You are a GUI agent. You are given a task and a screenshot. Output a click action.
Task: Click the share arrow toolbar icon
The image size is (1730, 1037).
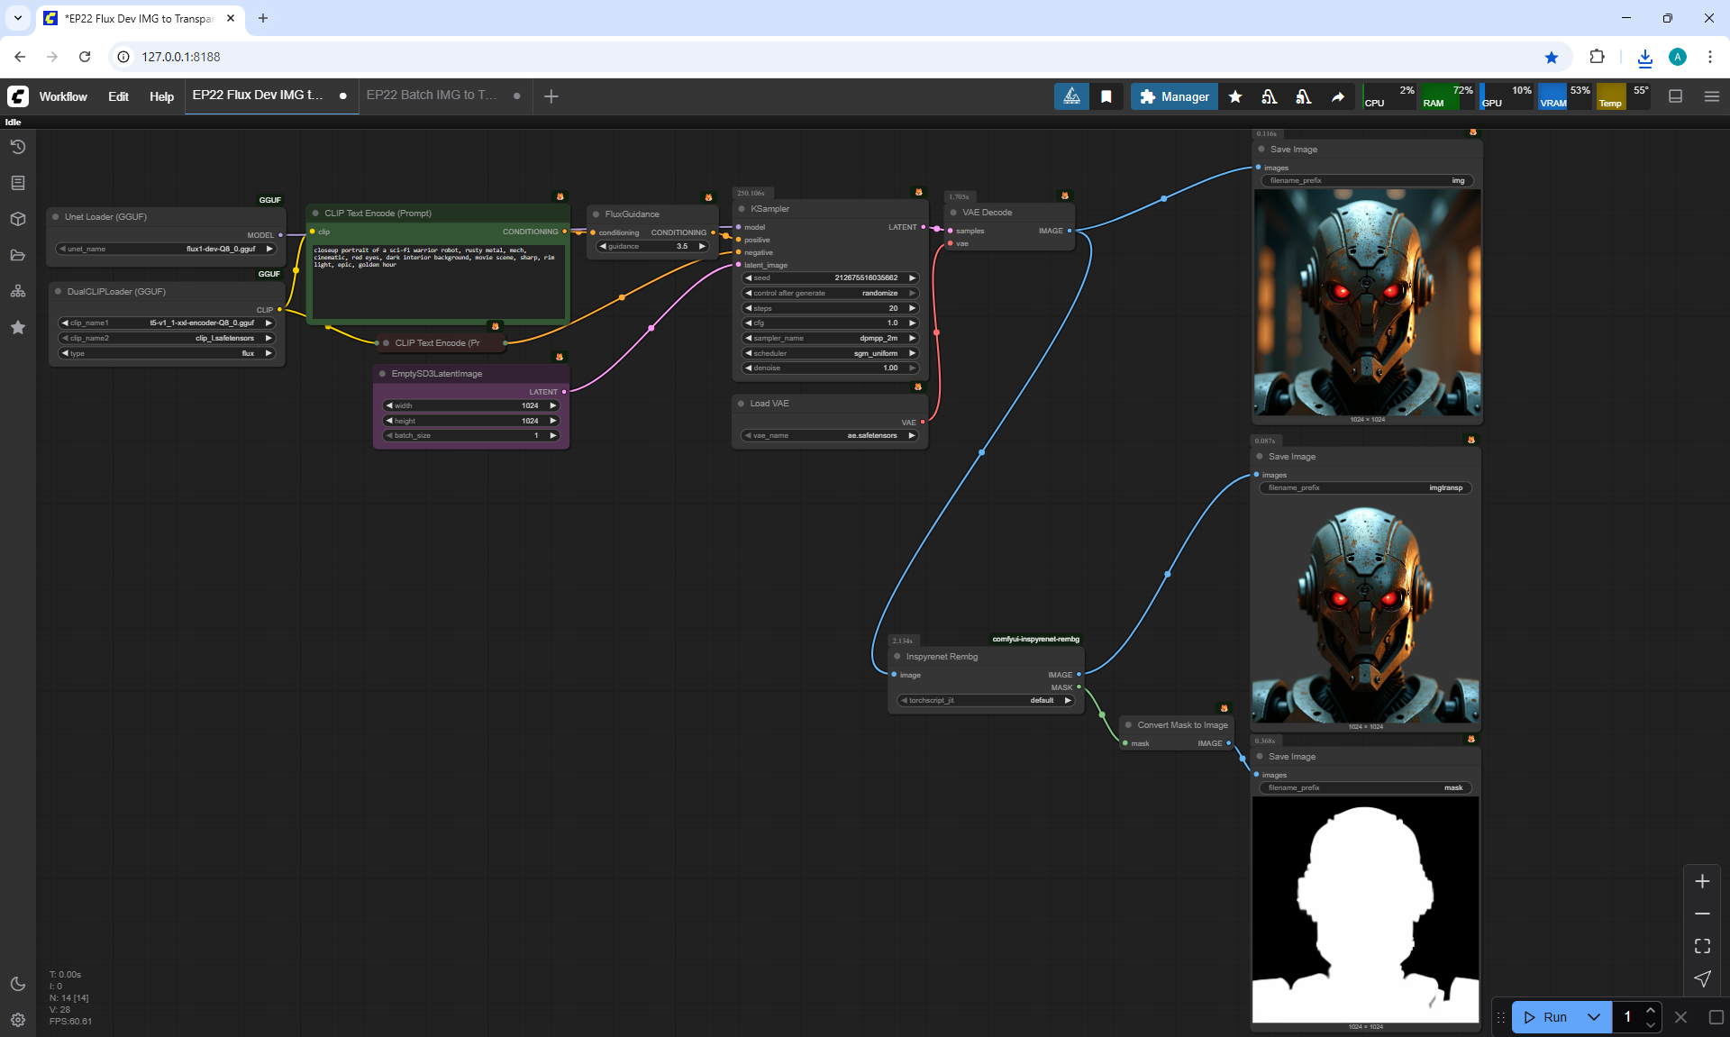[1338, 96]
